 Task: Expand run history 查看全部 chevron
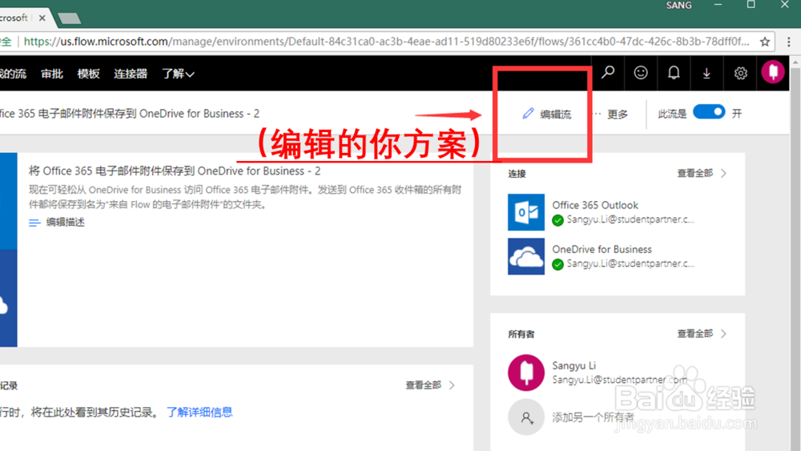[x=452, y=385]
